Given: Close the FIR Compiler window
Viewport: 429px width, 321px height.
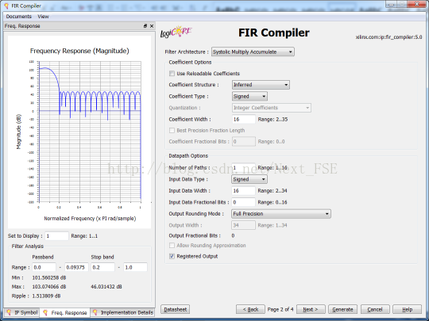Looking at the screenshot, I should click(417, 4).
